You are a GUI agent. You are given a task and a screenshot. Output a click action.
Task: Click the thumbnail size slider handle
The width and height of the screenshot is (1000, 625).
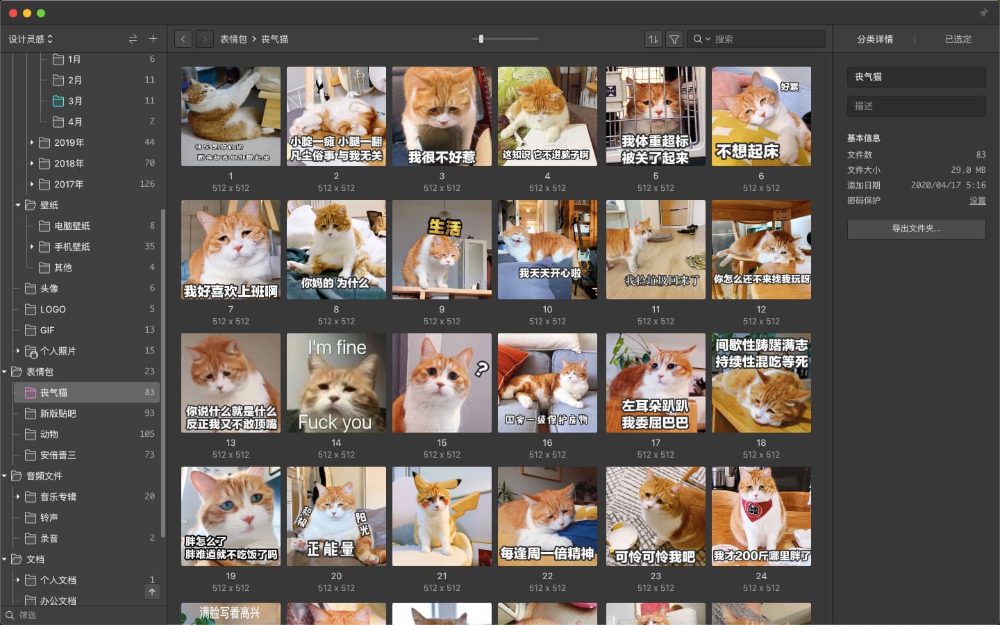pyautogui.click(x=481, y=39)
